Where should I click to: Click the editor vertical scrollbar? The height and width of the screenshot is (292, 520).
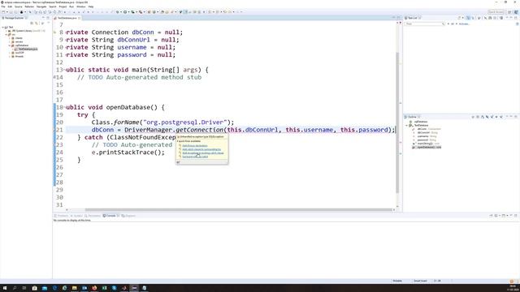coord(397,122)
